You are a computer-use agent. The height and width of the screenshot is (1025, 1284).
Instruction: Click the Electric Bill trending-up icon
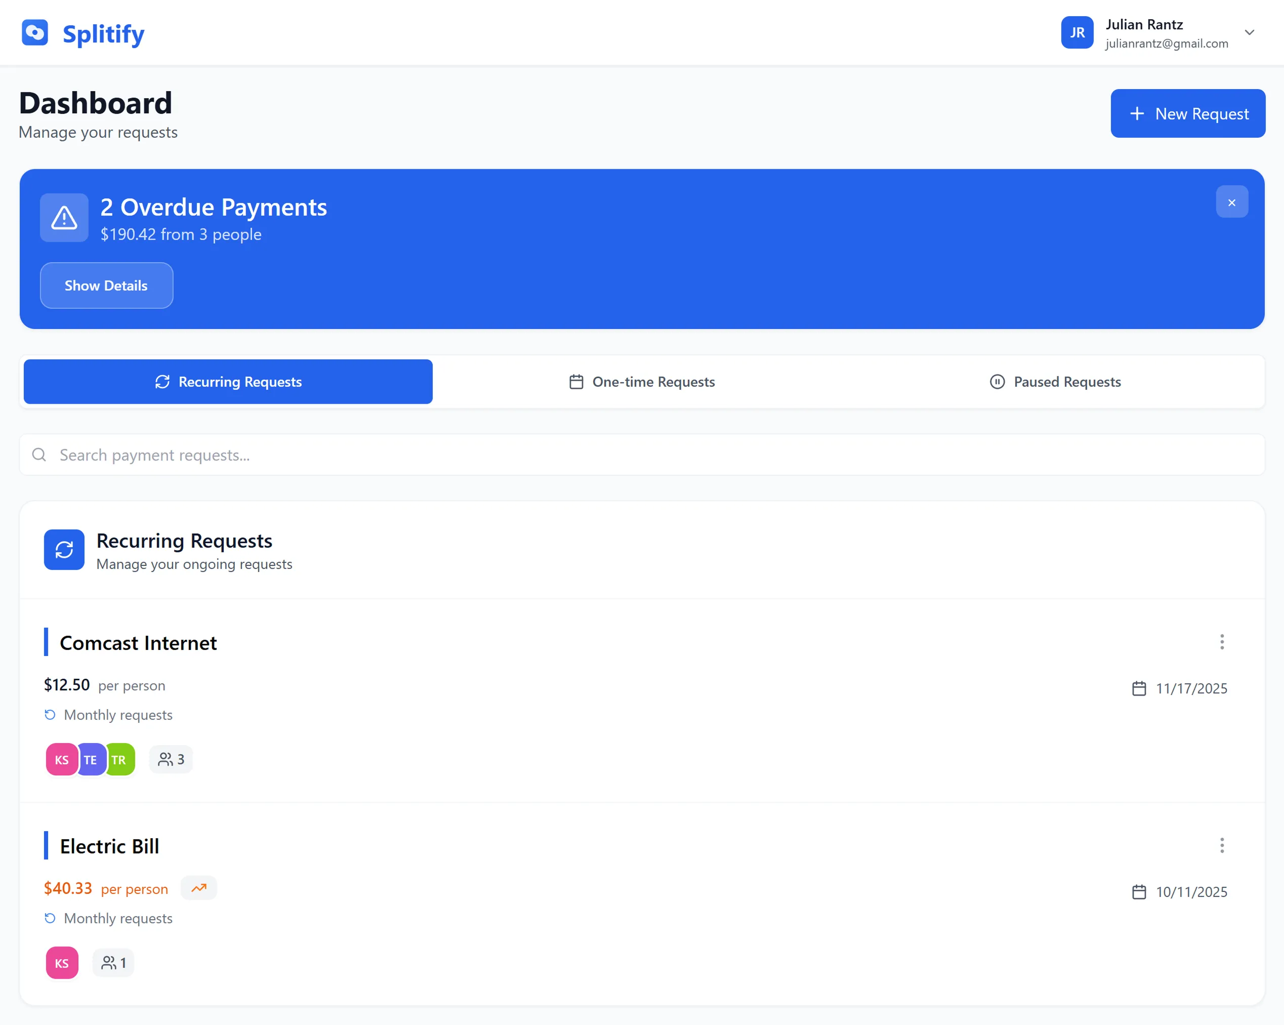point(199,888)
